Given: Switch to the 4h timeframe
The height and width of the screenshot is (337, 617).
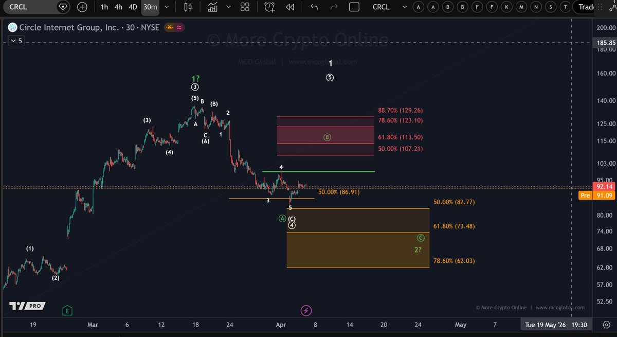Looking at the screenshot, I should (118, 7).
